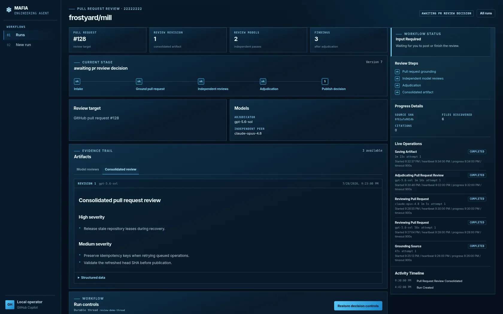Screen dimensions: 503x314
Task: Click the Ground pull request stage label
Action: 150,89
